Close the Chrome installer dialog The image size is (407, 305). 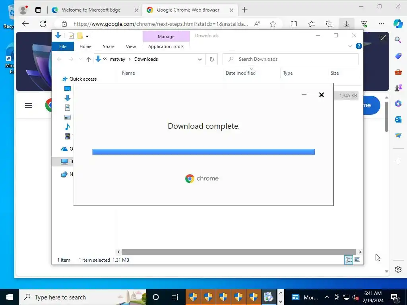[321, 95]
